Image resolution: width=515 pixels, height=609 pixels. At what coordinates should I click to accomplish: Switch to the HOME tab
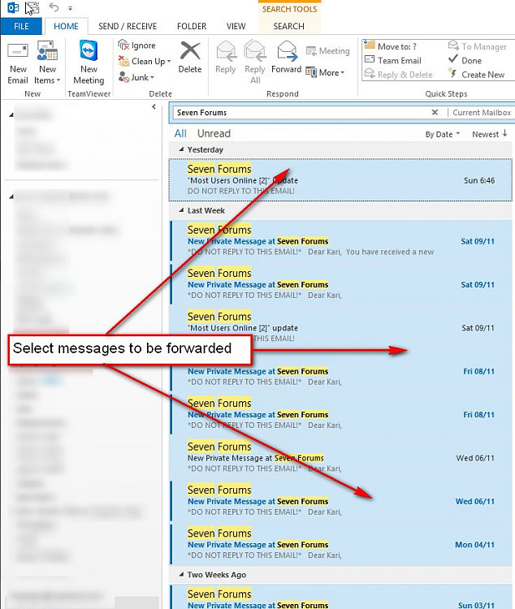coord(66,27)
